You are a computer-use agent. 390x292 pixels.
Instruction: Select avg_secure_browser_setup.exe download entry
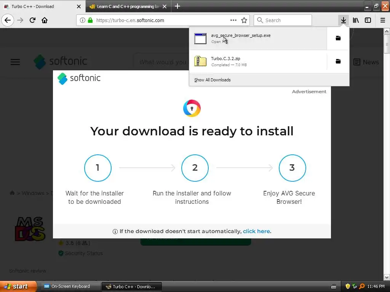[x=258, y=38]
